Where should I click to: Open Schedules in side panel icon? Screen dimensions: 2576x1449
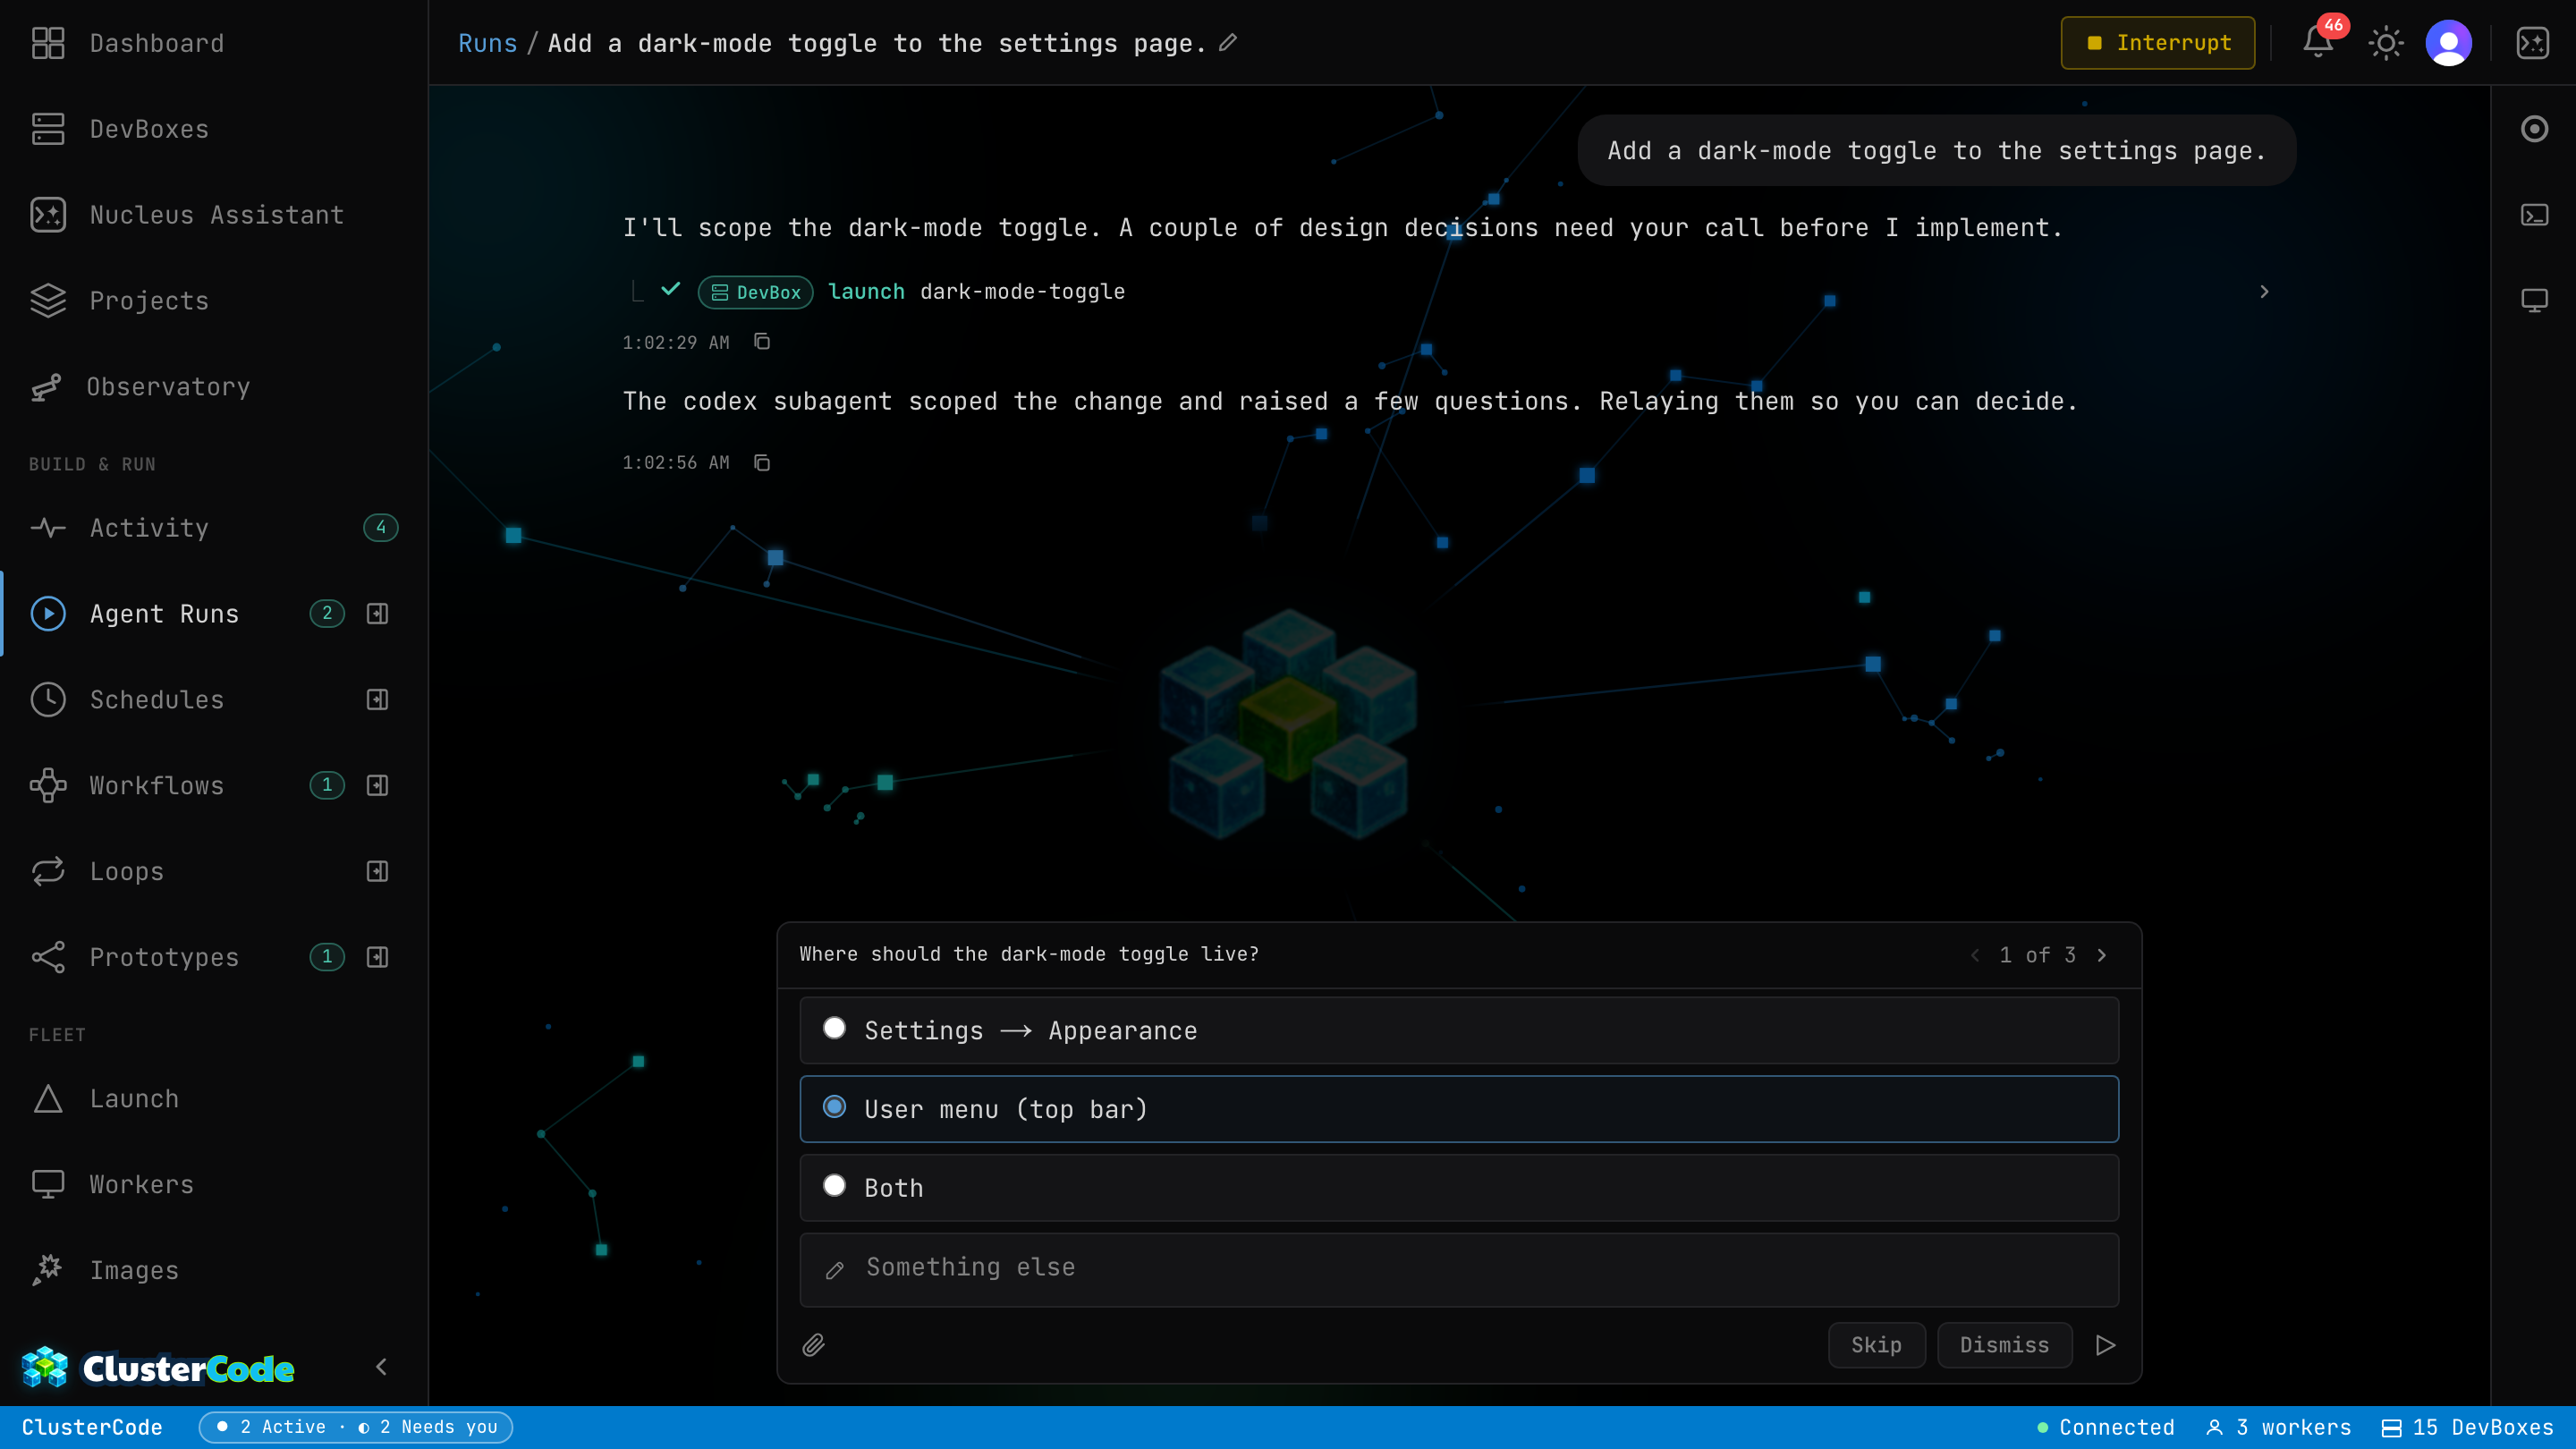pyautogui.click(x=377, y=700)
